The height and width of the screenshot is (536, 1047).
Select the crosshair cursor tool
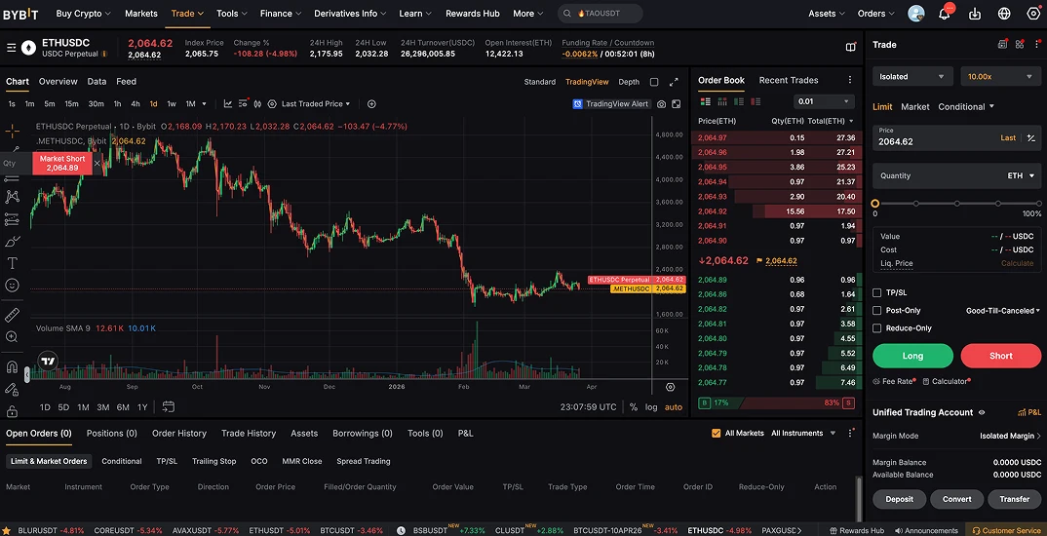tap(12, 131)
